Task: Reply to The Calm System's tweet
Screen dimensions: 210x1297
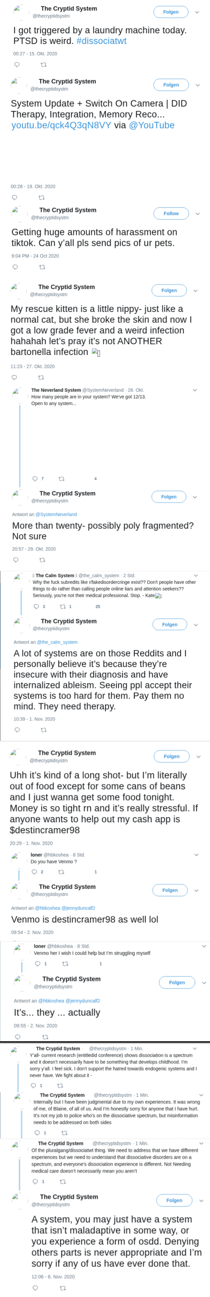Action: pyautogui.click(x=36, y=607)
